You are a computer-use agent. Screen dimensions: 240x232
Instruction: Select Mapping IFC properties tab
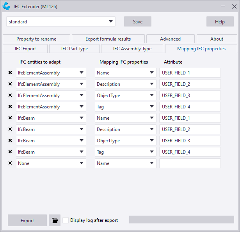coord(201,49)
